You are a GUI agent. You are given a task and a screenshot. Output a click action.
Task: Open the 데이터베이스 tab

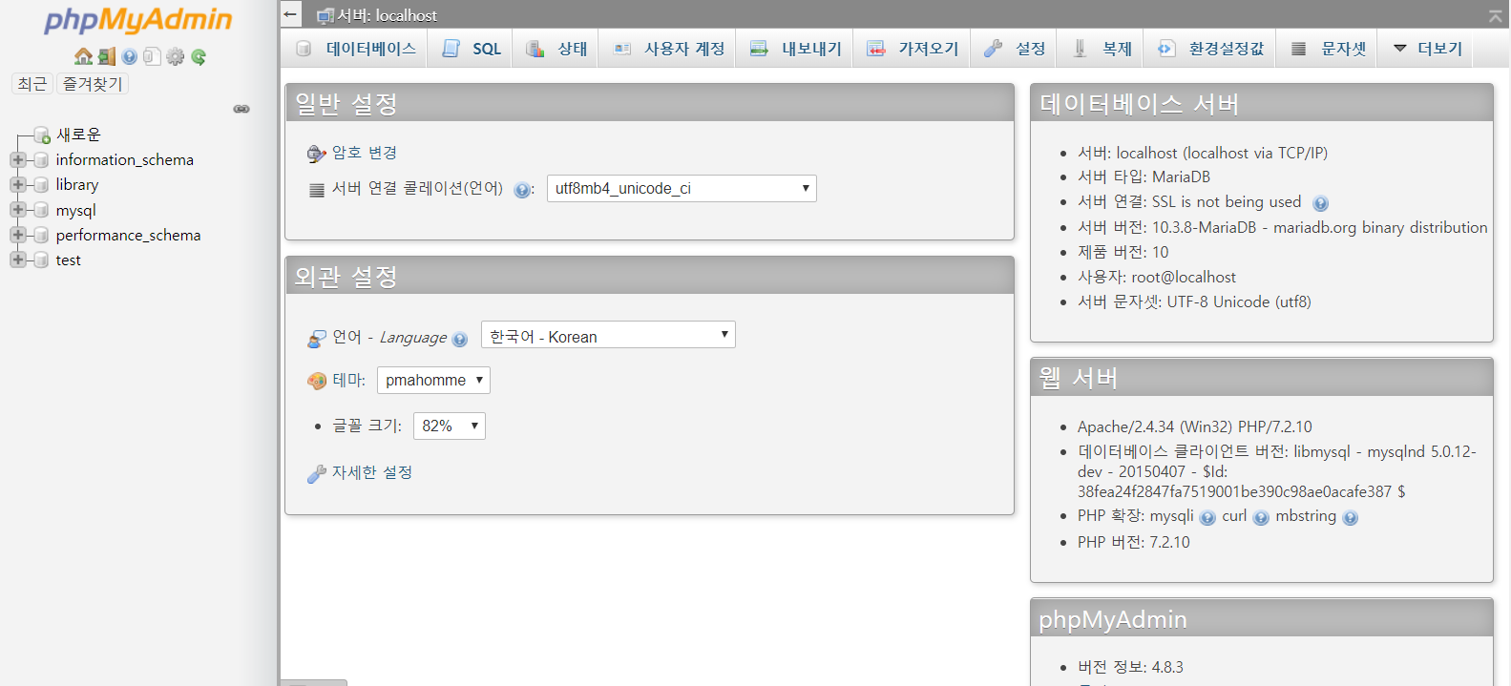(x=356, y=49)
